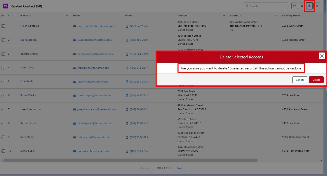Uncheck the row 1 Helen Gonzalez checkbox

[x=3, y=26]
